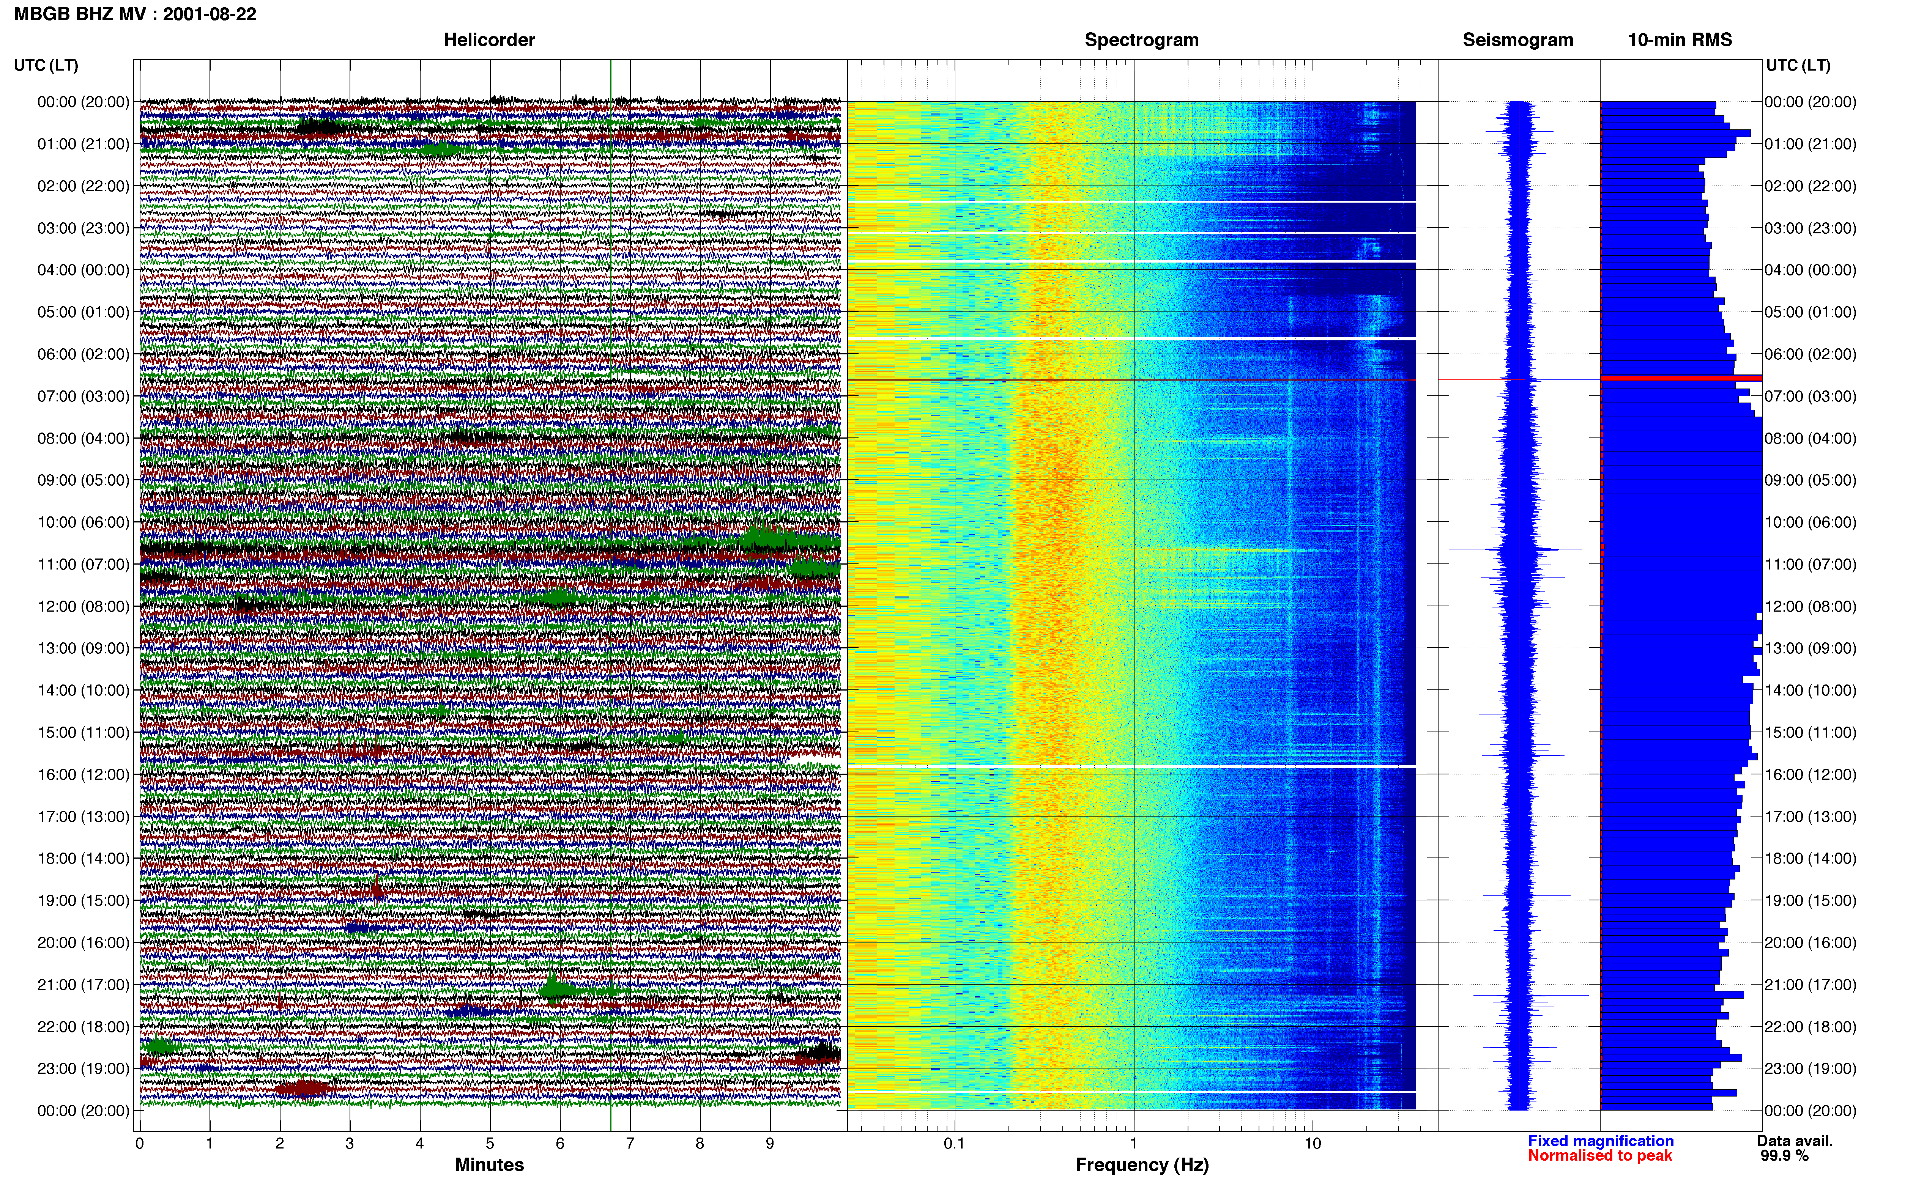Click the title 'MBGB BHZ MV : 2001-08-22'

coord(135,14)
